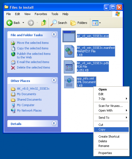Screen dimensions: 132x159
Task: Collapse the File and Folder Tasks panel
Action: click(x=54, y=35)
